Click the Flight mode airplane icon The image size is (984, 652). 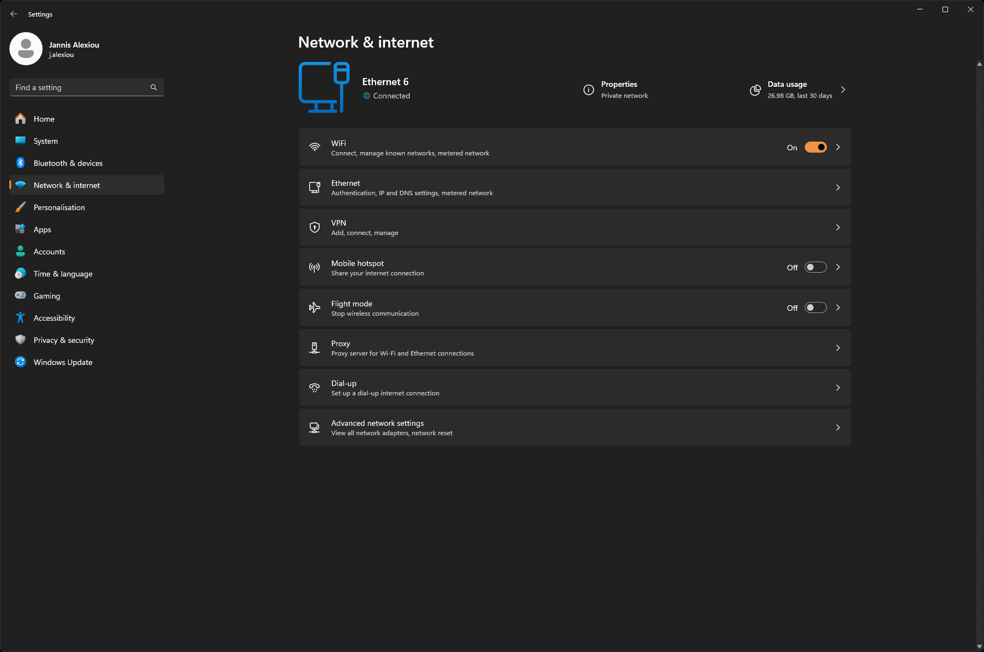(315, 307)
